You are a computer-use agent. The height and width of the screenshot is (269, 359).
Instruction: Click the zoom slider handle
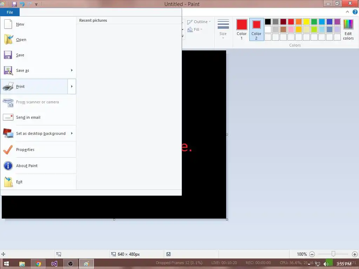click(x=333, y=254)
